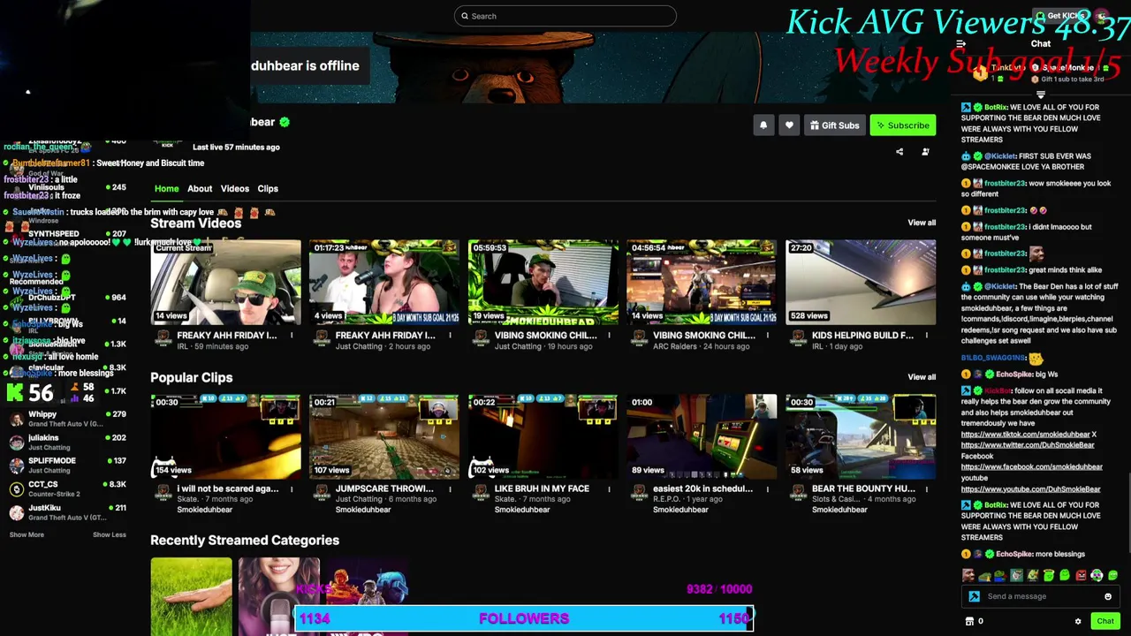Click Show More in recommended list
This screenshot has height=636, width=1131.
coord(27,534)
